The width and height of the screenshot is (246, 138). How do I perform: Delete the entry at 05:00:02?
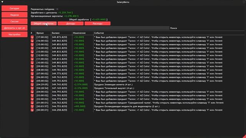(x=32, y=81)
